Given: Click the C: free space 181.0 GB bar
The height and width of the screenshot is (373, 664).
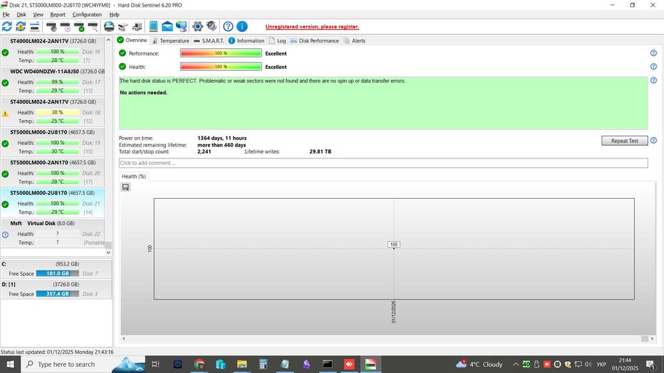Looking at the screenshot, I should tap(58, 274).
